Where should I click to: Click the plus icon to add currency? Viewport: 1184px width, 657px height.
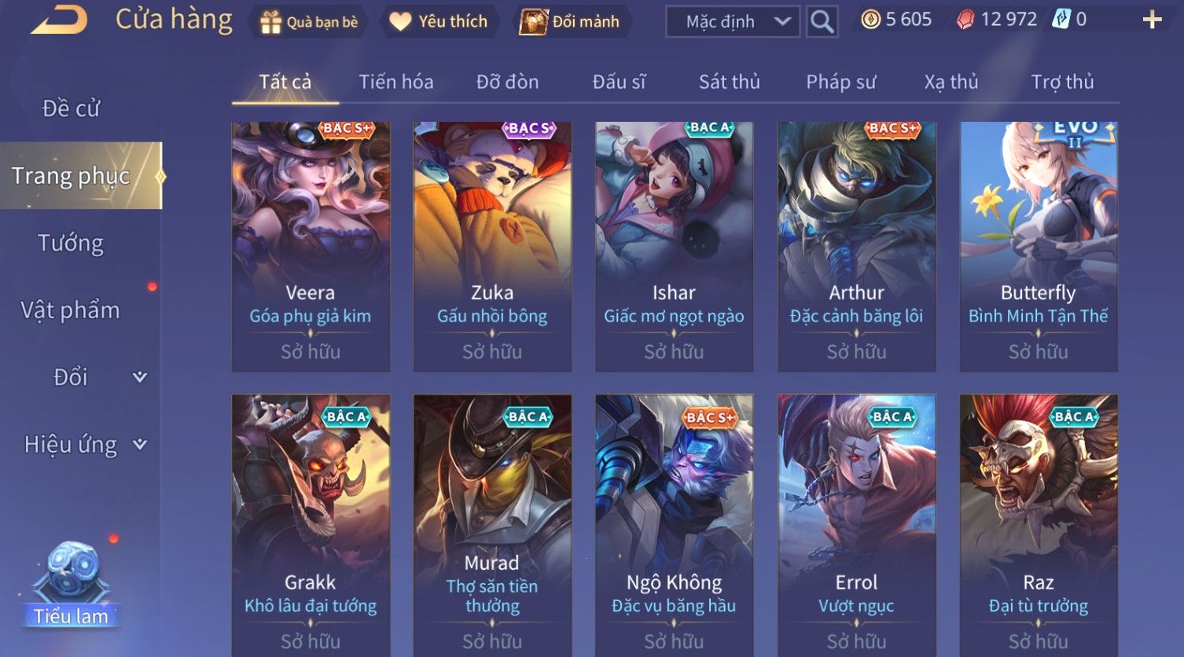click(1152, 20)
